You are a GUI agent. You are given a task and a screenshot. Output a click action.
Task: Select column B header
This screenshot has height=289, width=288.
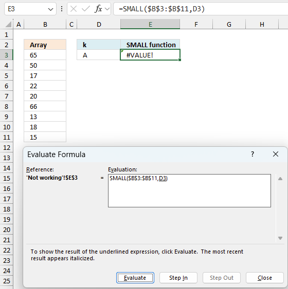pos(45,24)
